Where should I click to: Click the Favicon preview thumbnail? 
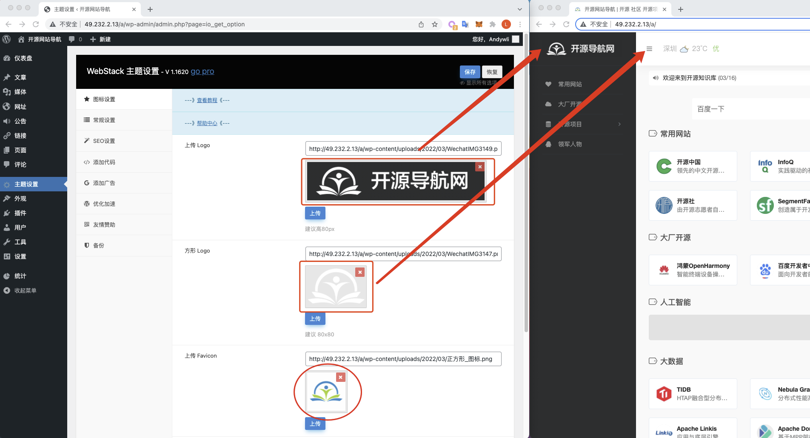(x=326, y=392)
